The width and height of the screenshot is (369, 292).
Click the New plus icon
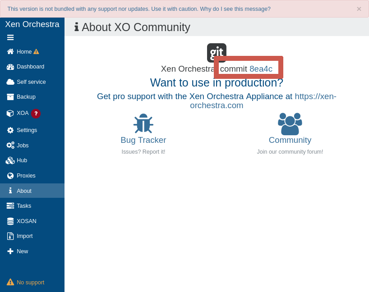tap(10, 251)
